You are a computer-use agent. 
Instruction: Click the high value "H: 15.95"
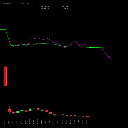tap(65, 7)
